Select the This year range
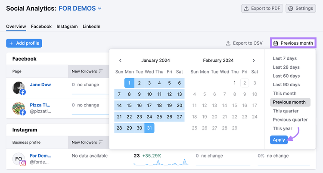The height and width of the screenshot is (173, 323). [x=283, y=128]
